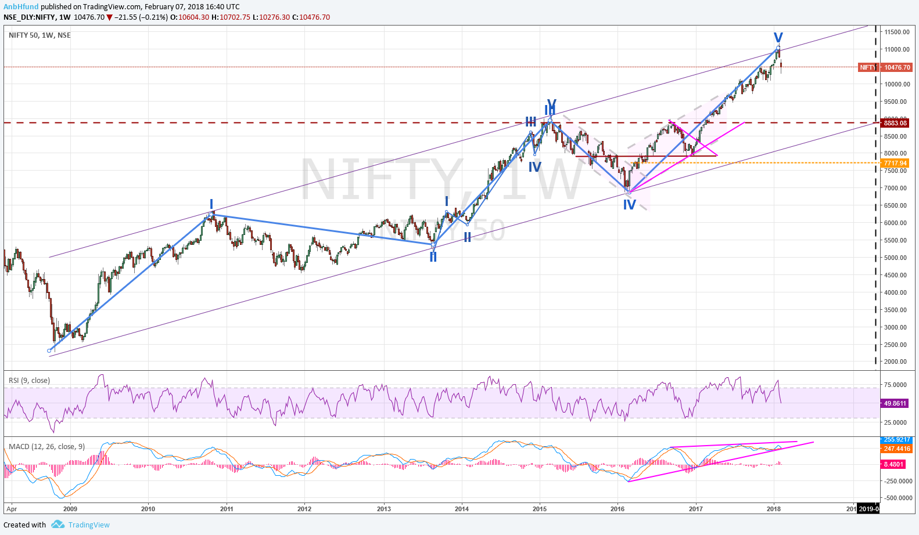
Task: Click the wave I label near 2011 peak
Action: point(211,204)
